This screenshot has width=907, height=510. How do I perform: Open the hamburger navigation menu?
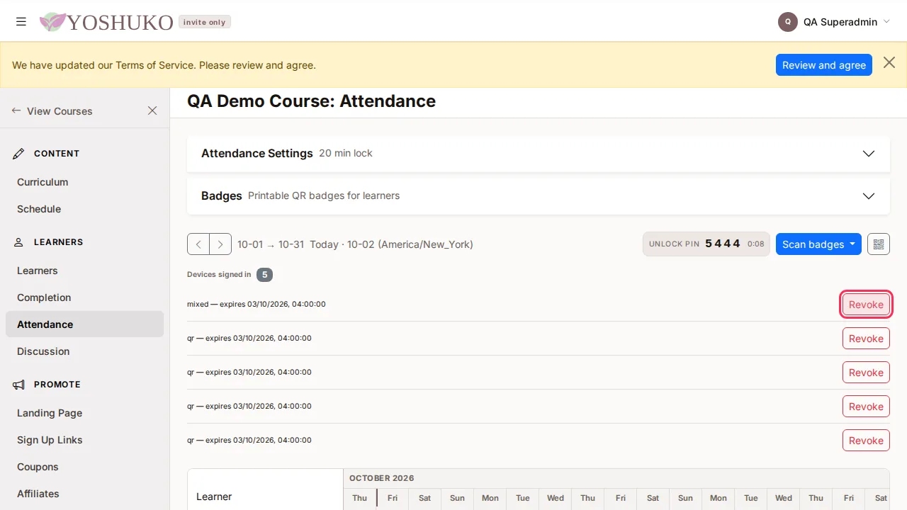tap(21, 22)
